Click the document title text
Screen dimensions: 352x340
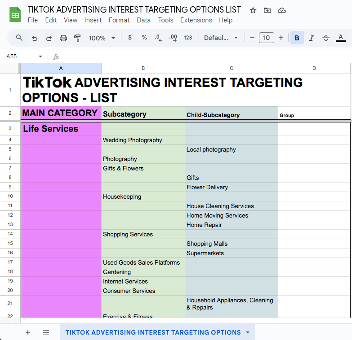tap(134, 9)
